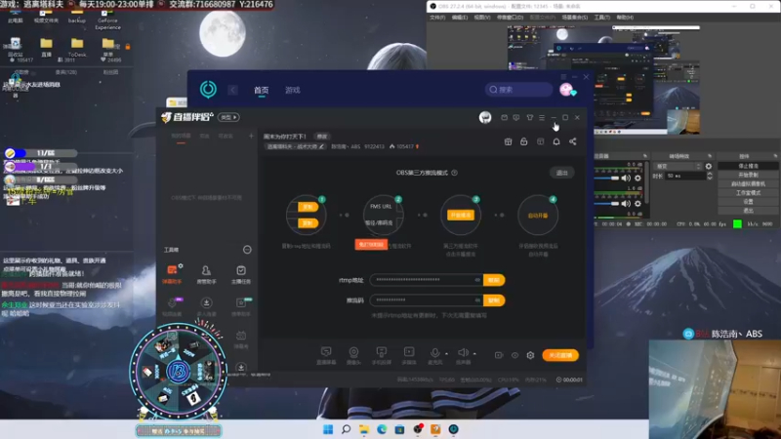Edit the game category tag pencil icon
This screenshot has height=439, width=781.
click(x=322, y=147)
